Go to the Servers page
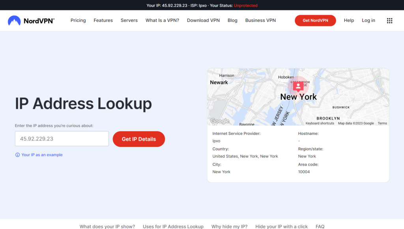This screenshot has width=404, height=229. click(129, 20)
